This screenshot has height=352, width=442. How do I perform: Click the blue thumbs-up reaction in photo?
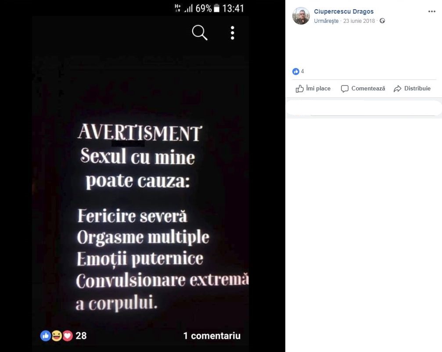pyautogui.click(x=46, y=336)
